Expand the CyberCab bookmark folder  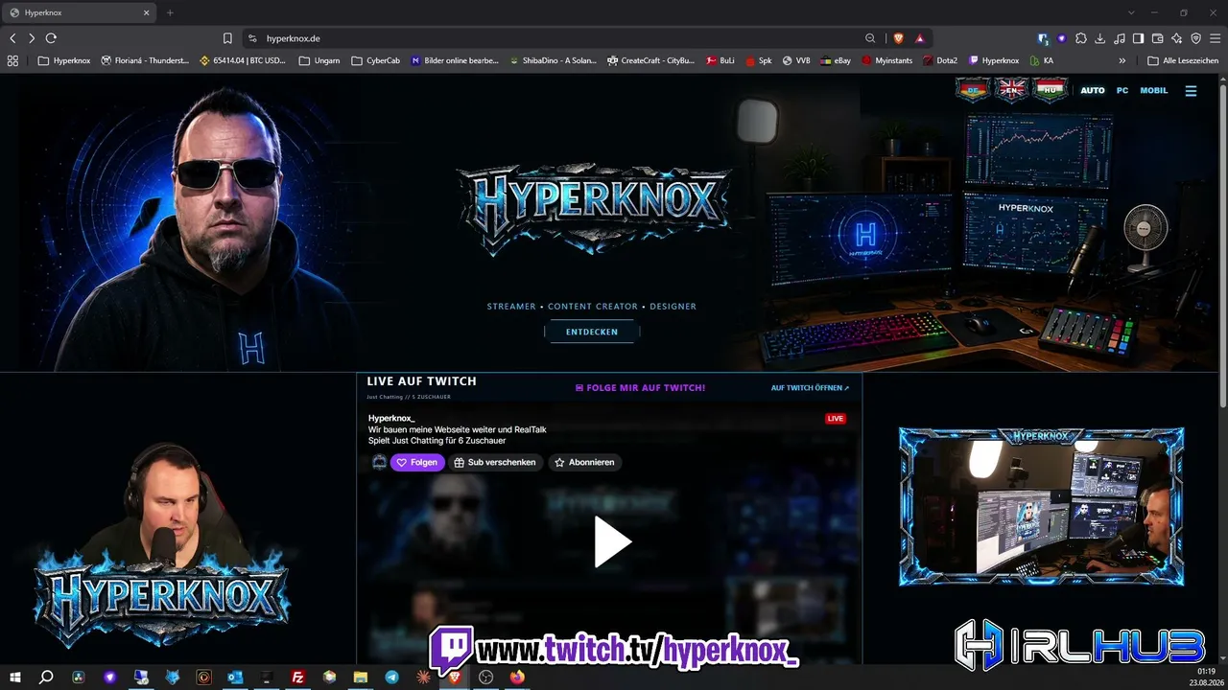375,60
